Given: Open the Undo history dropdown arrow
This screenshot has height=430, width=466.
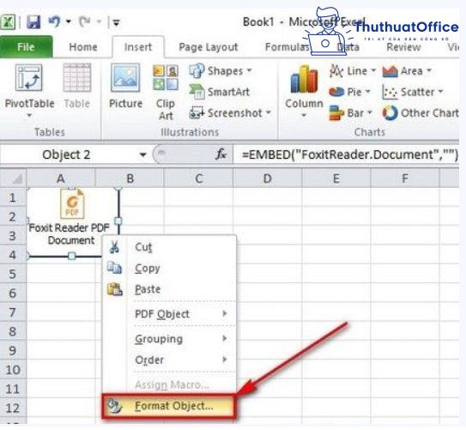Looking at the screenshot, I should coord(69,21).
